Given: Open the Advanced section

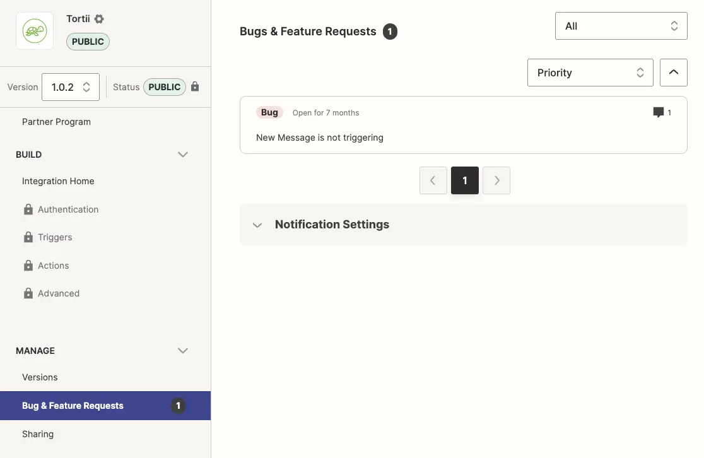Looking at the screenshot, I should (x=59, y=293).
